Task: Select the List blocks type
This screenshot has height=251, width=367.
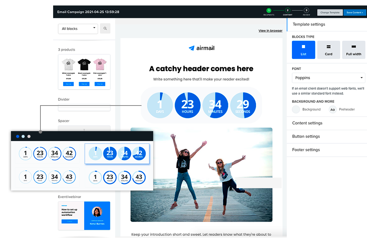Action: (x=303, y=50)
